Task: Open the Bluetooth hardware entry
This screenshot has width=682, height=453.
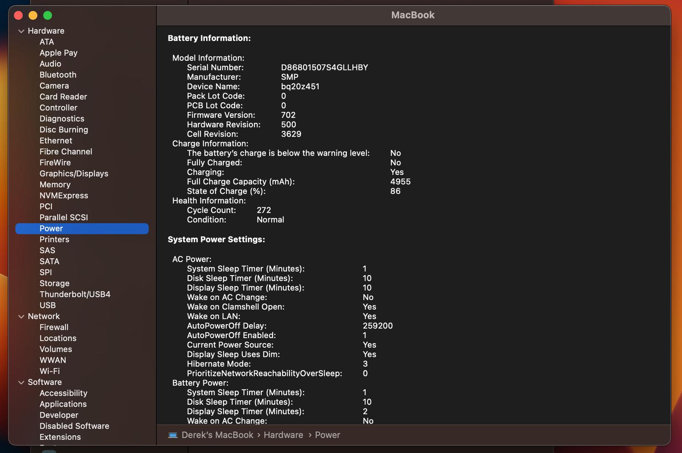Action: tap(58, 75)
